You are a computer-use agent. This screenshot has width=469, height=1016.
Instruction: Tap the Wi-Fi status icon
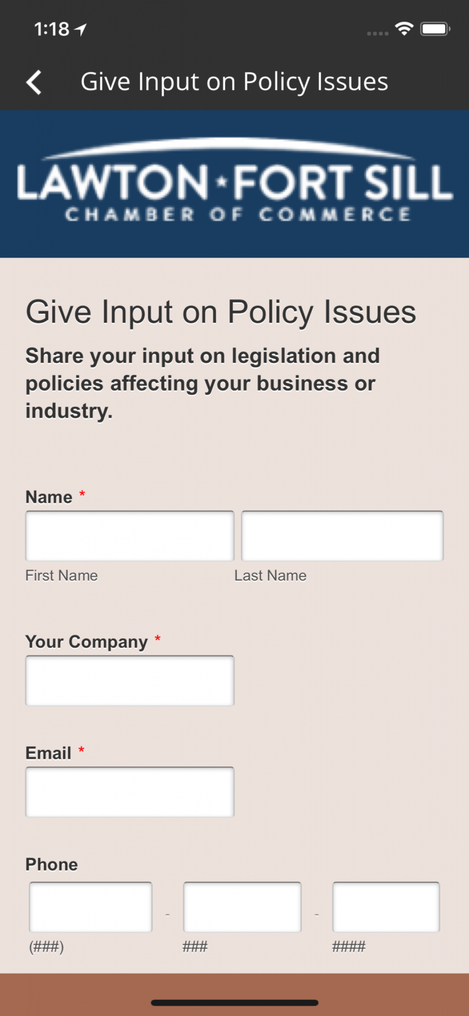pyautogui.click(x=404, y=29)
